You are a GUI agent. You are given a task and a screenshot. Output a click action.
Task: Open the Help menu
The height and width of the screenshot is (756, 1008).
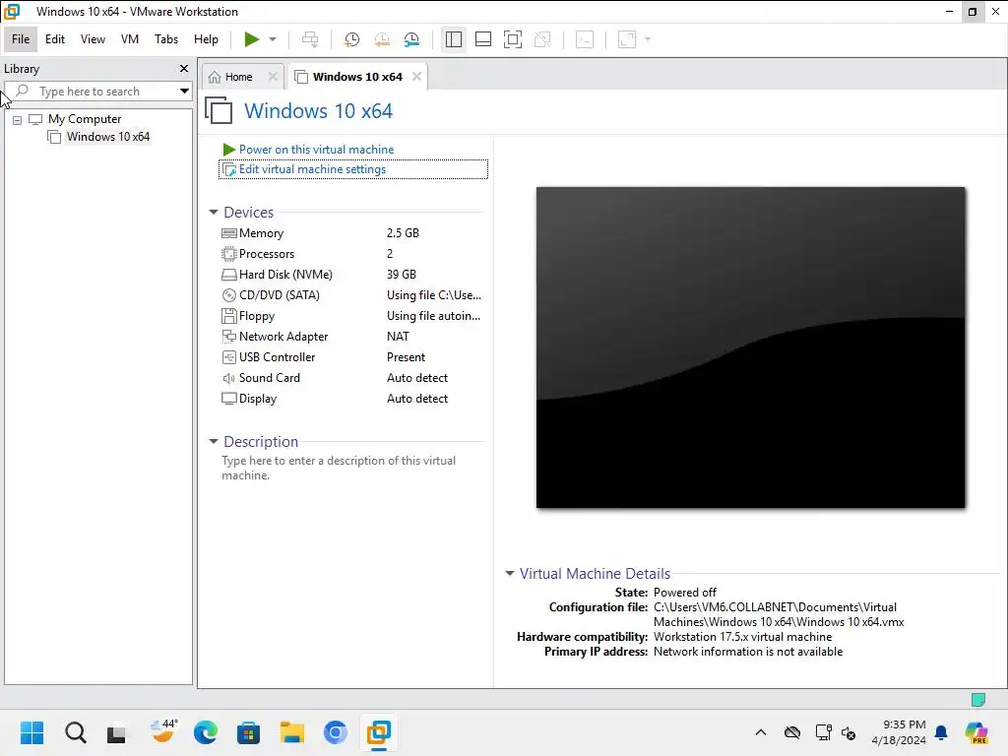(206, 39)
